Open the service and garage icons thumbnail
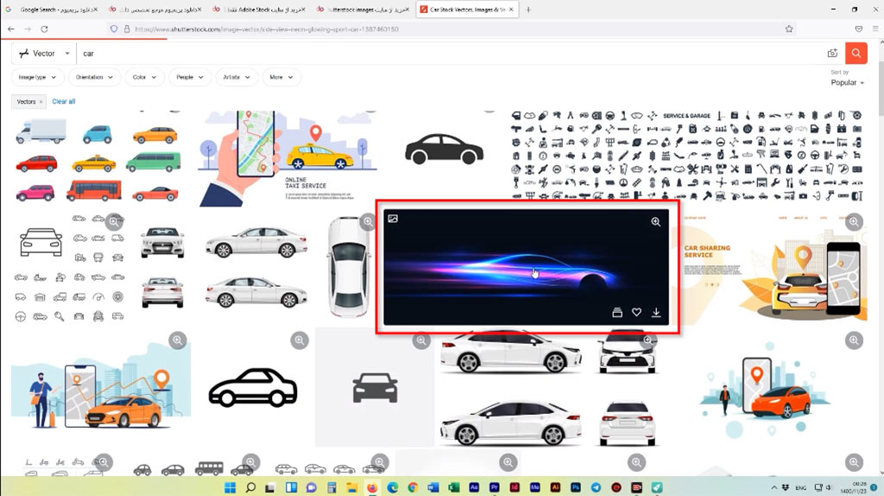 [x=686, y=156]
